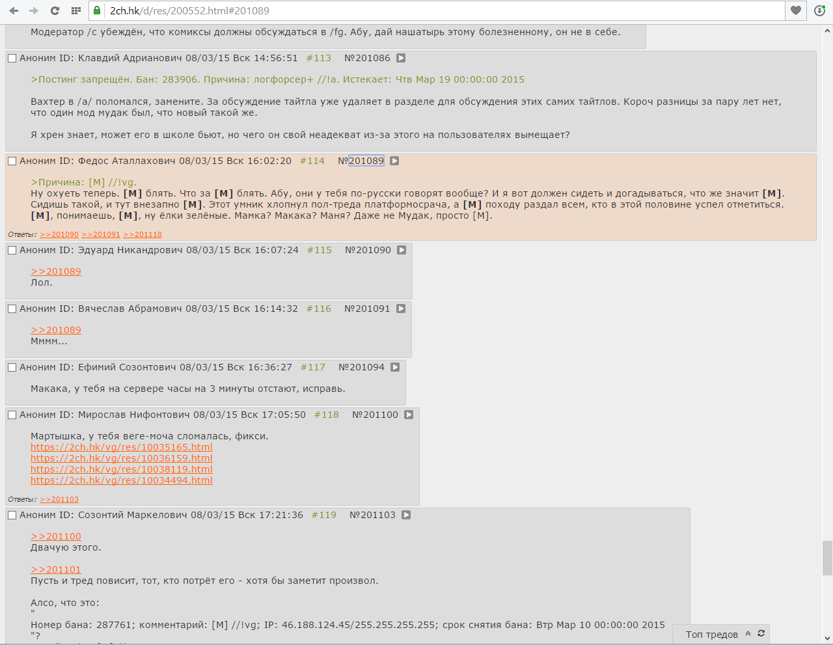Viewport: 833px width, 645px height.
Task: Open post menu arrow next to №201094
Action: click(x=395, y=367)
